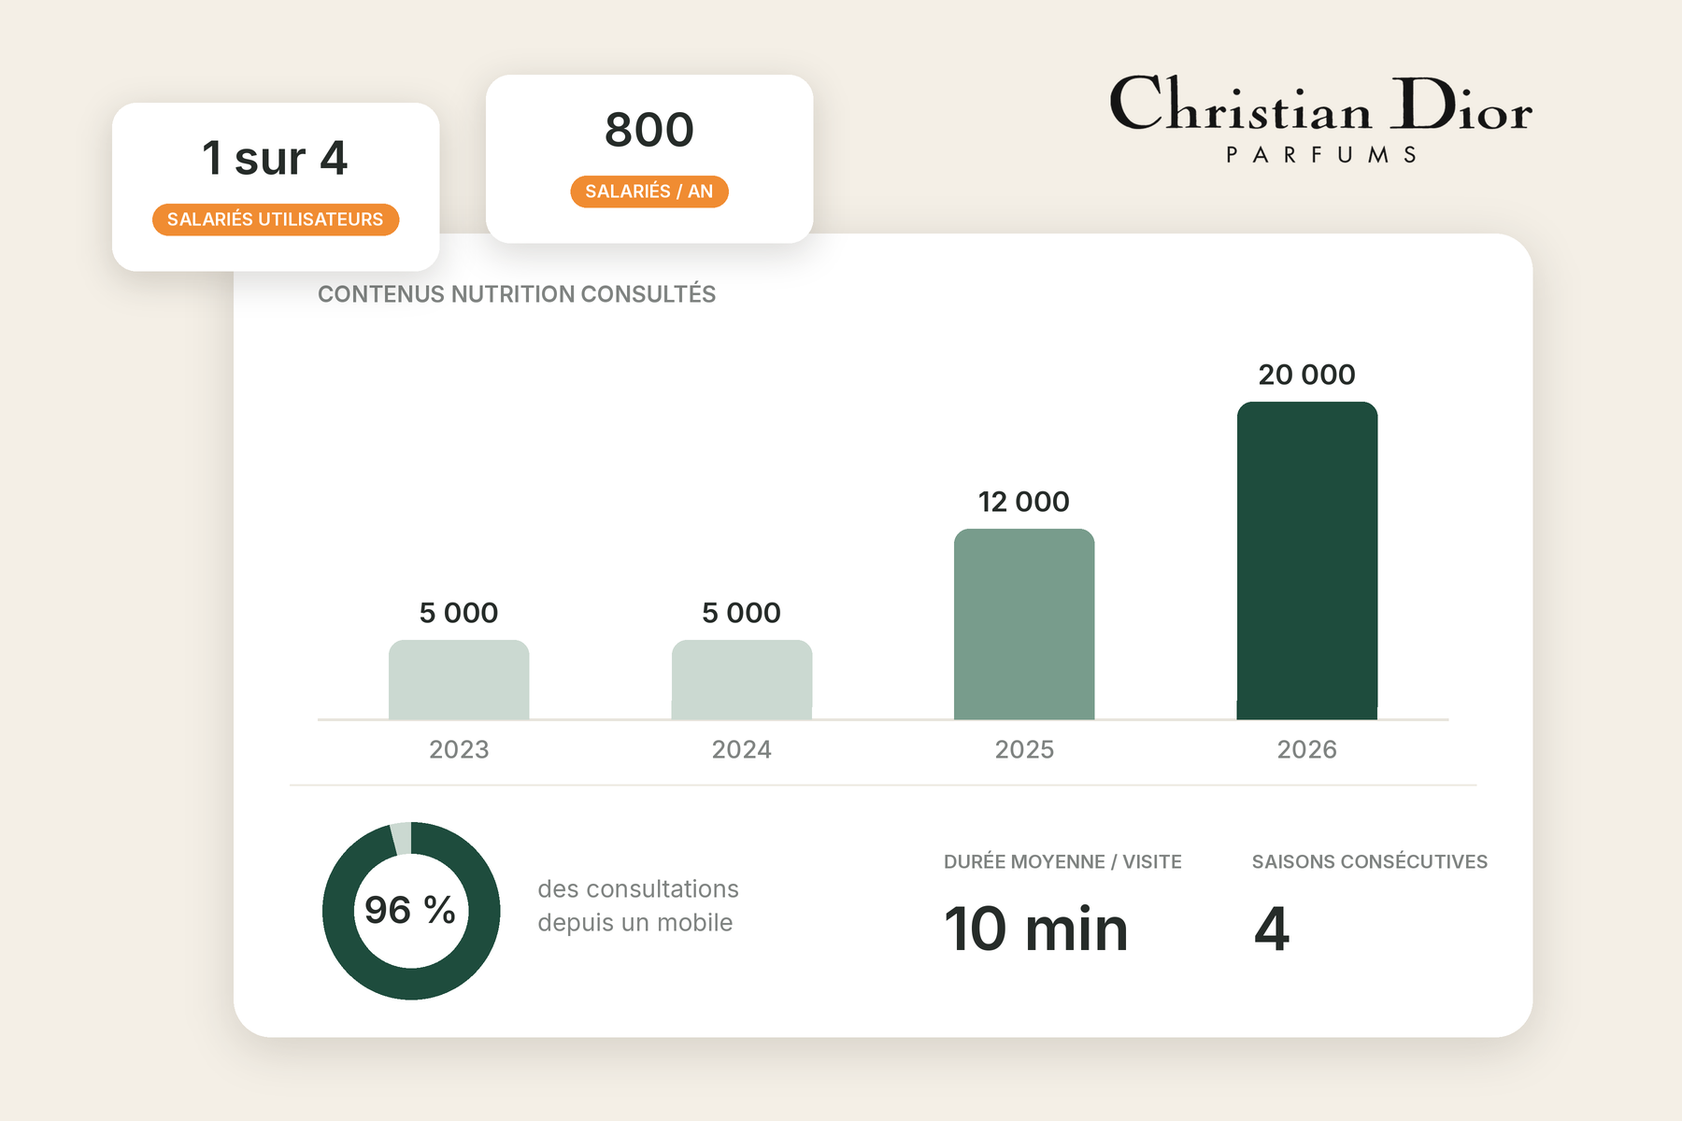Click the '20 000' value label
Viewport: 1682px width, 1121px height.
[x=1307, y=375]
